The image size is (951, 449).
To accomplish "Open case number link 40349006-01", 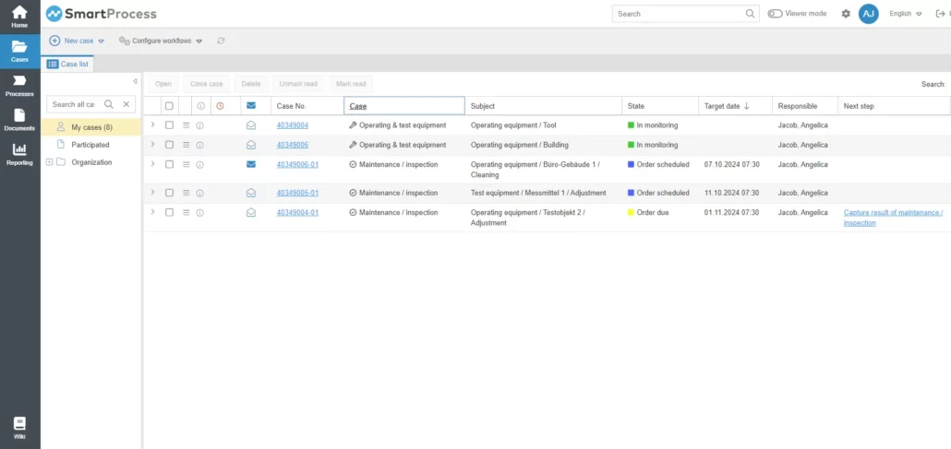I will point(297,164).
